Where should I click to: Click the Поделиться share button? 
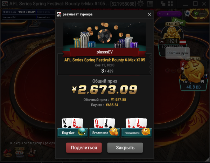coord(84,148)
